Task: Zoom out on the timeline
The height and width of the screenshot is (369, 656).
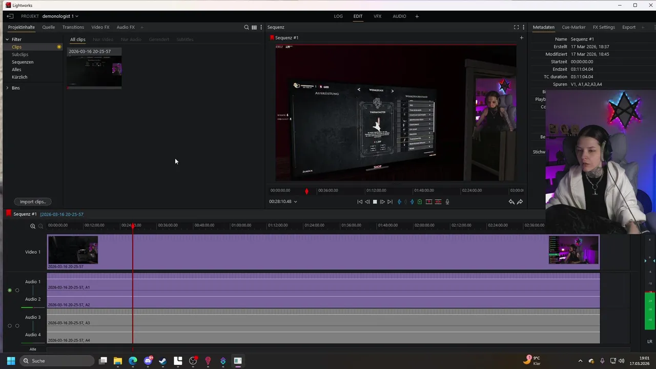Action: [40, 226]
